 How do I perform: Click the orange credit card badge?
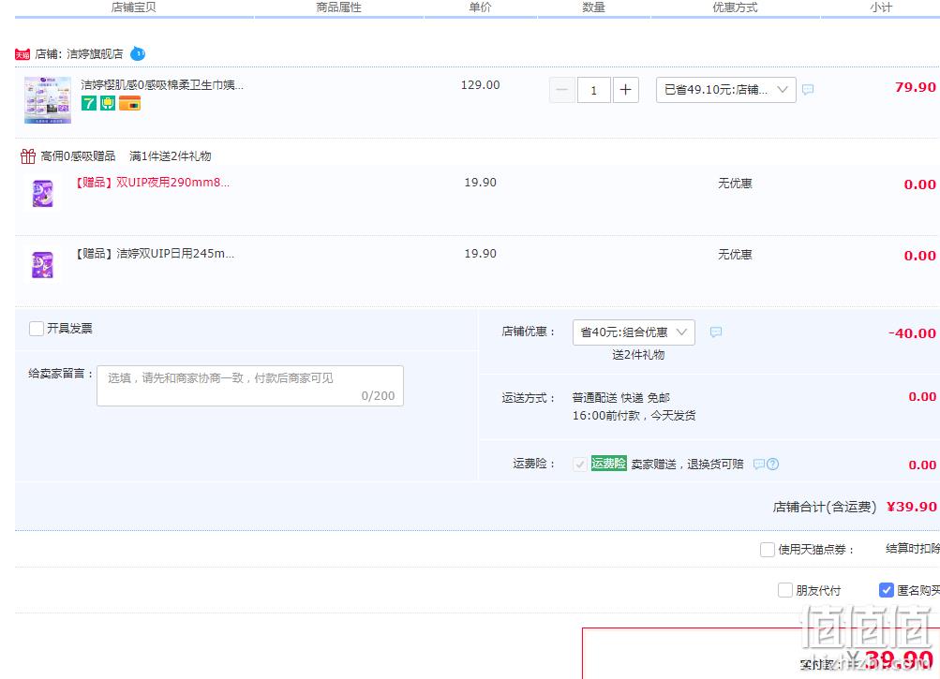tap(129, 103)
